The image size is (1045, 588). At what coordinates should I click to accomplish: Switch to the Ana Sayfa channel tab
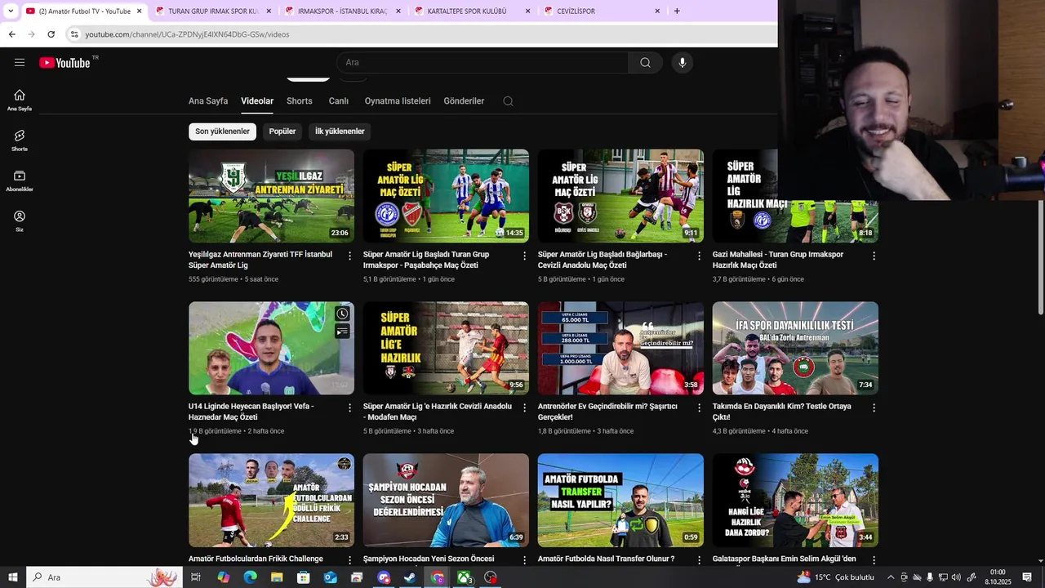[208, 101]
